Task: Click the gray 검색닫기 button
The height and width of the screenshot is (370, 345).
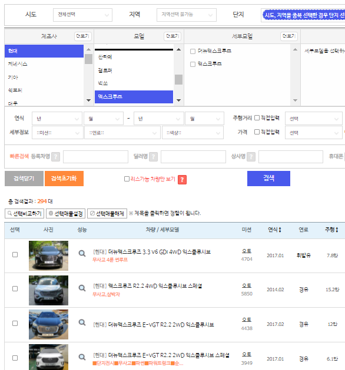Action: 24,179
